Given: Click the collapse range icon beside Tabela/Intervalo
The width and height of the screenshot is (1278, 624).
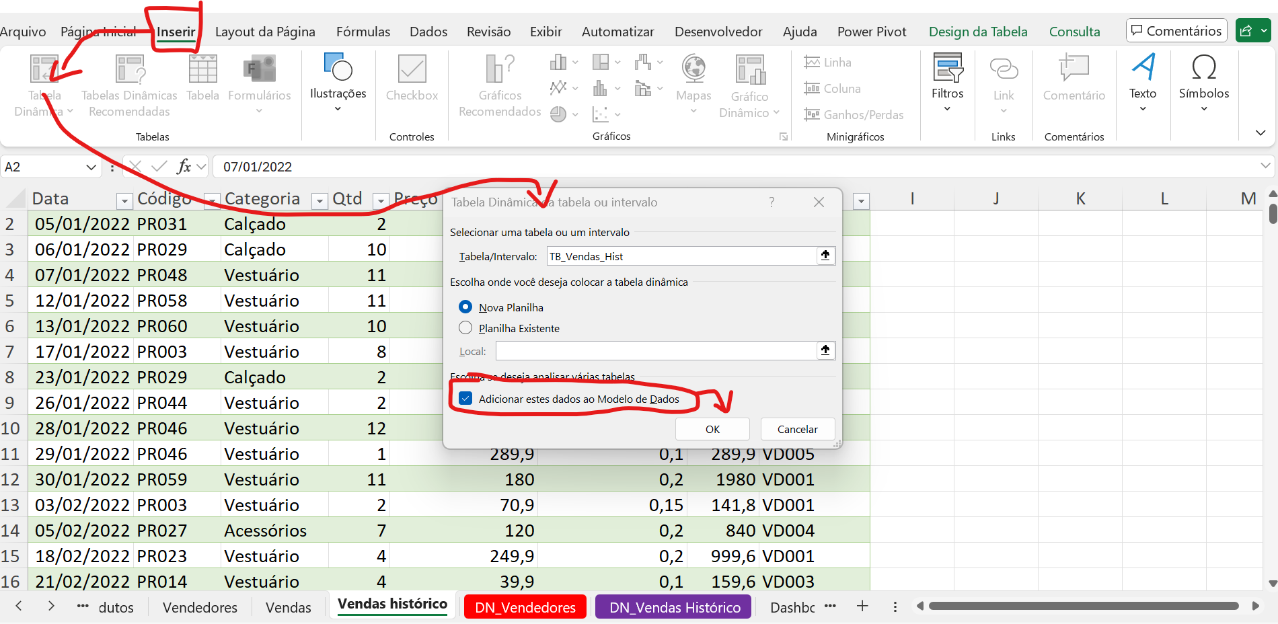Looking at the screenshot, I should (x=825, y=256).
